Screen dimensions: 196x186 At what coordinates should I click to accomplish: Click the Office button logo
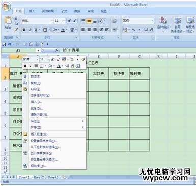pos(7,7)
